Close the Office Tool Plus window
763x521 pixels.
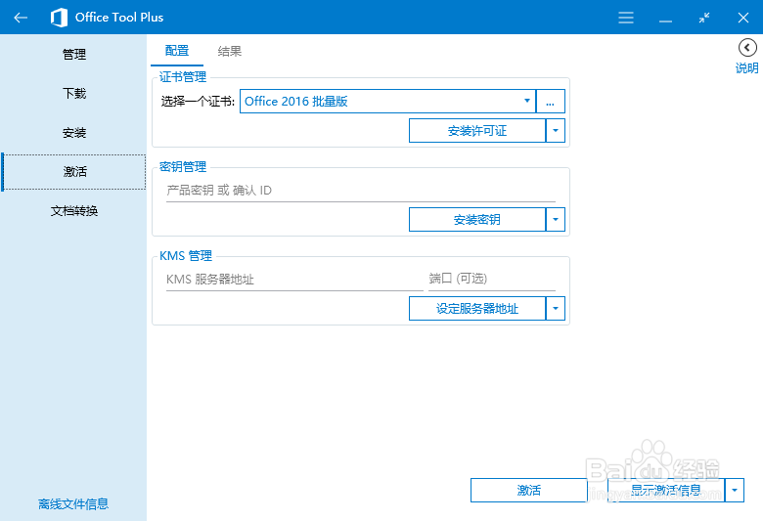tap(743, 18)
